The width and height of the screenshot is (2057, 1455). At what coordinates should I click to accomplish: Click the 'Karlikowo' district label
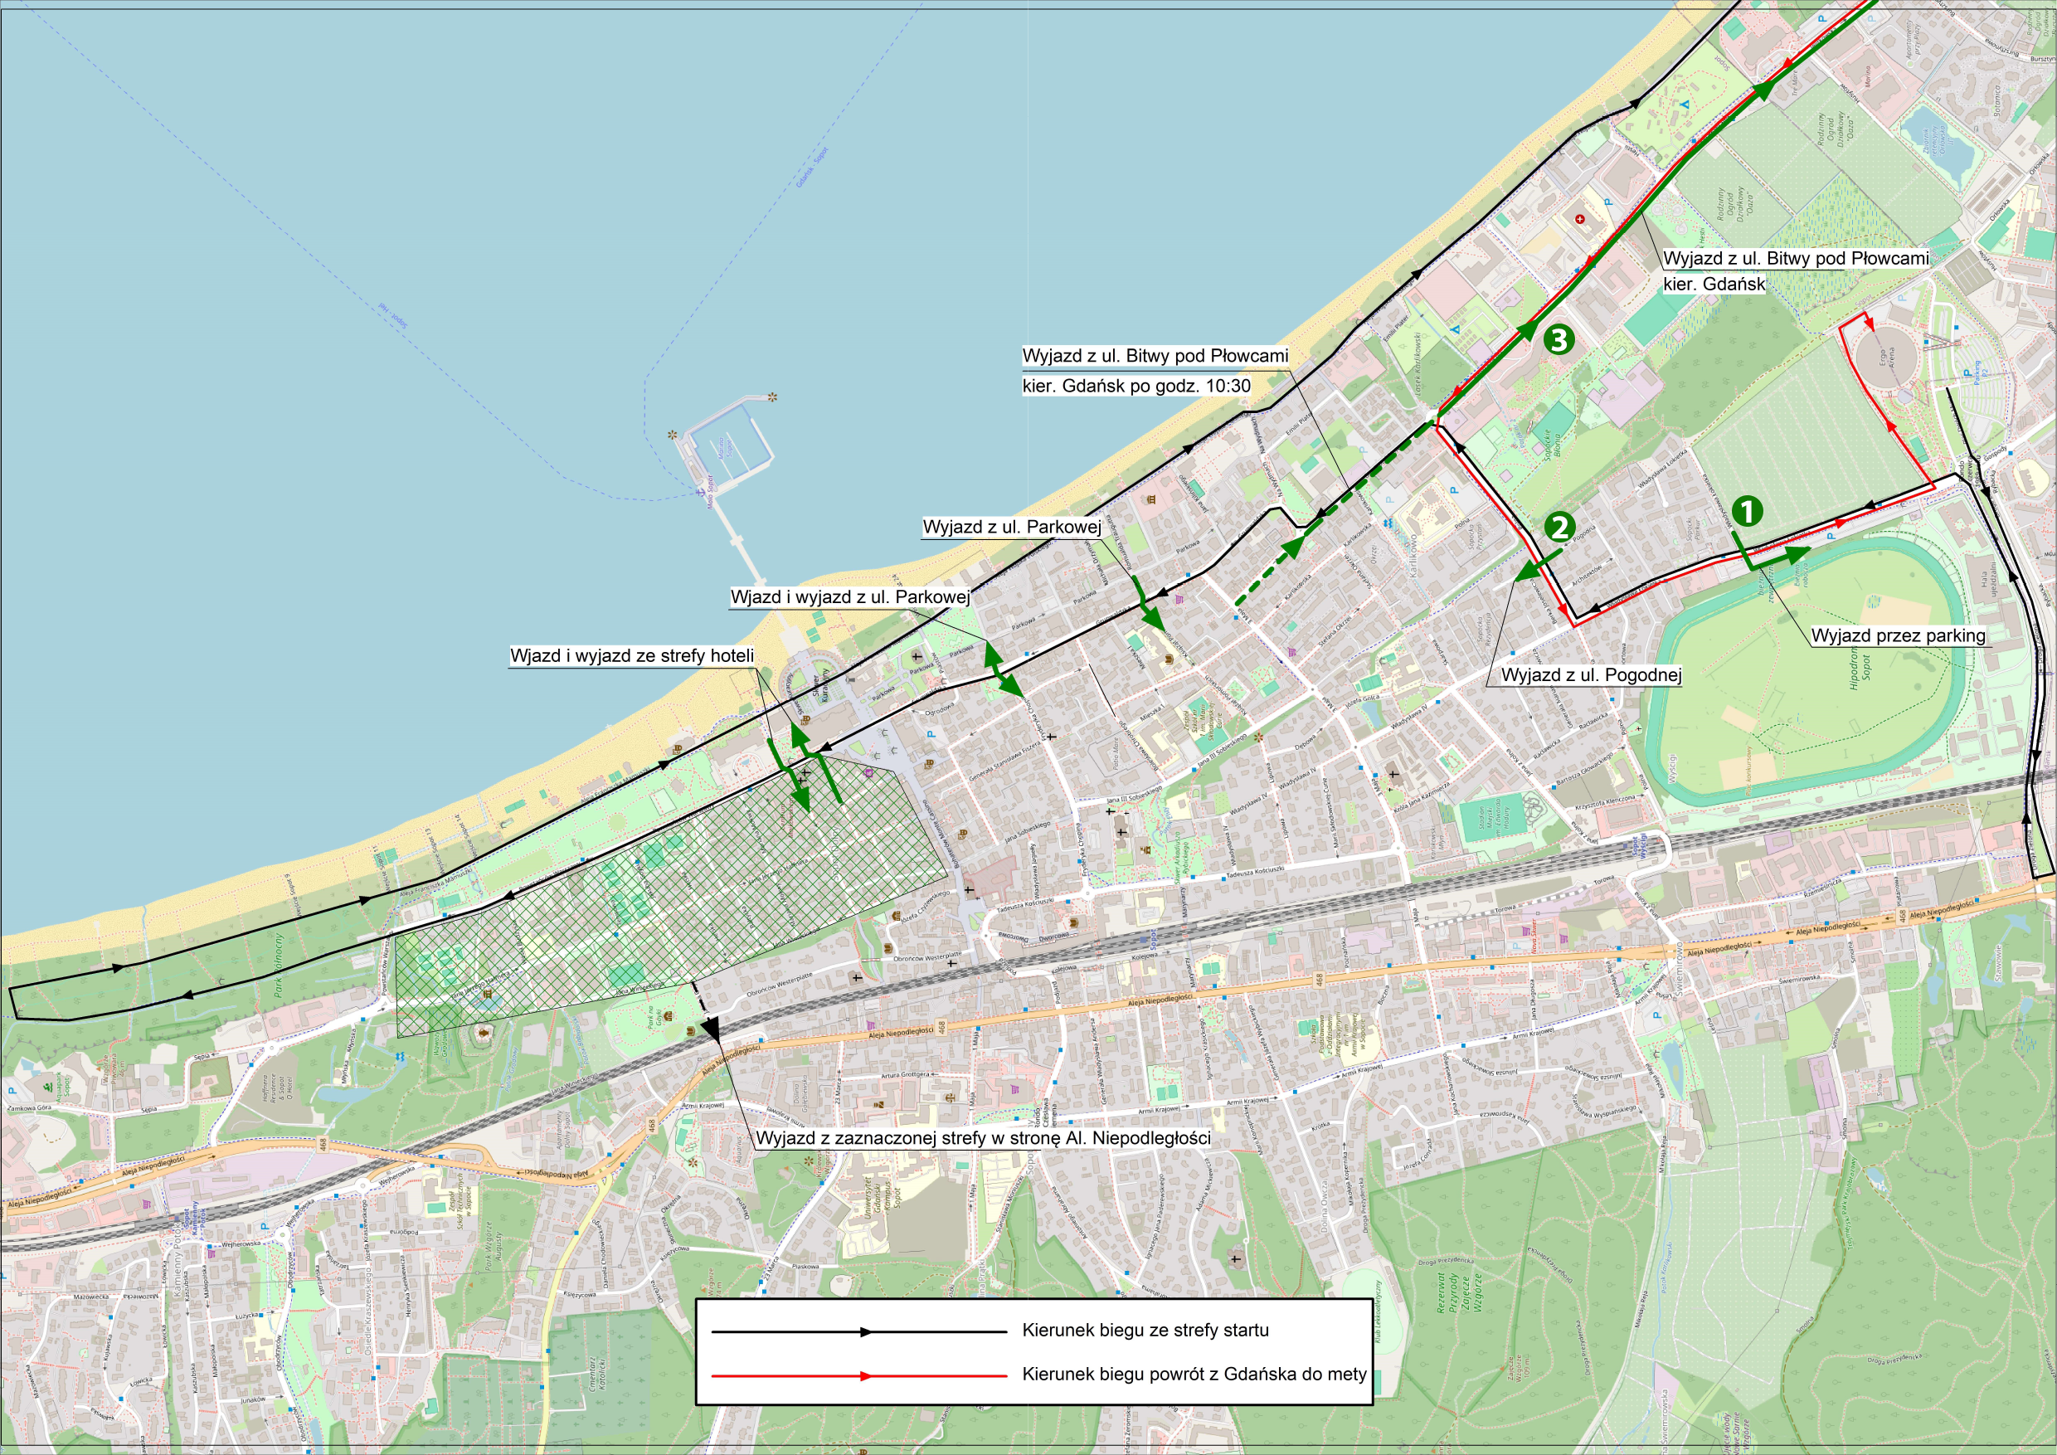[1413, 556]
